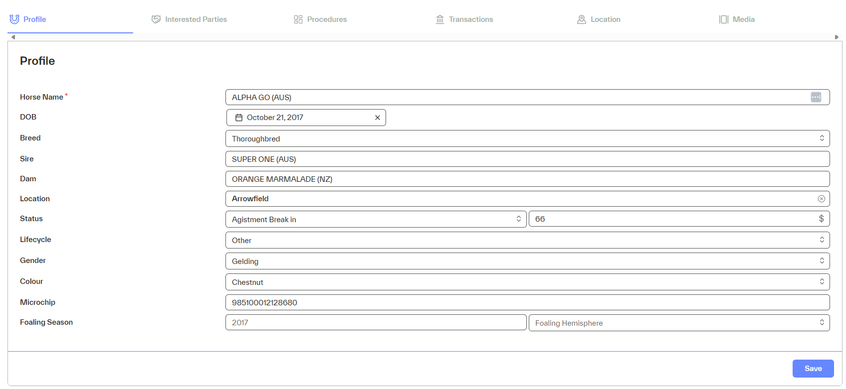Click the Sire input field SUPER ONE (AUS)
This screenshot has width=846, height=389.
(x=527, y=159)
